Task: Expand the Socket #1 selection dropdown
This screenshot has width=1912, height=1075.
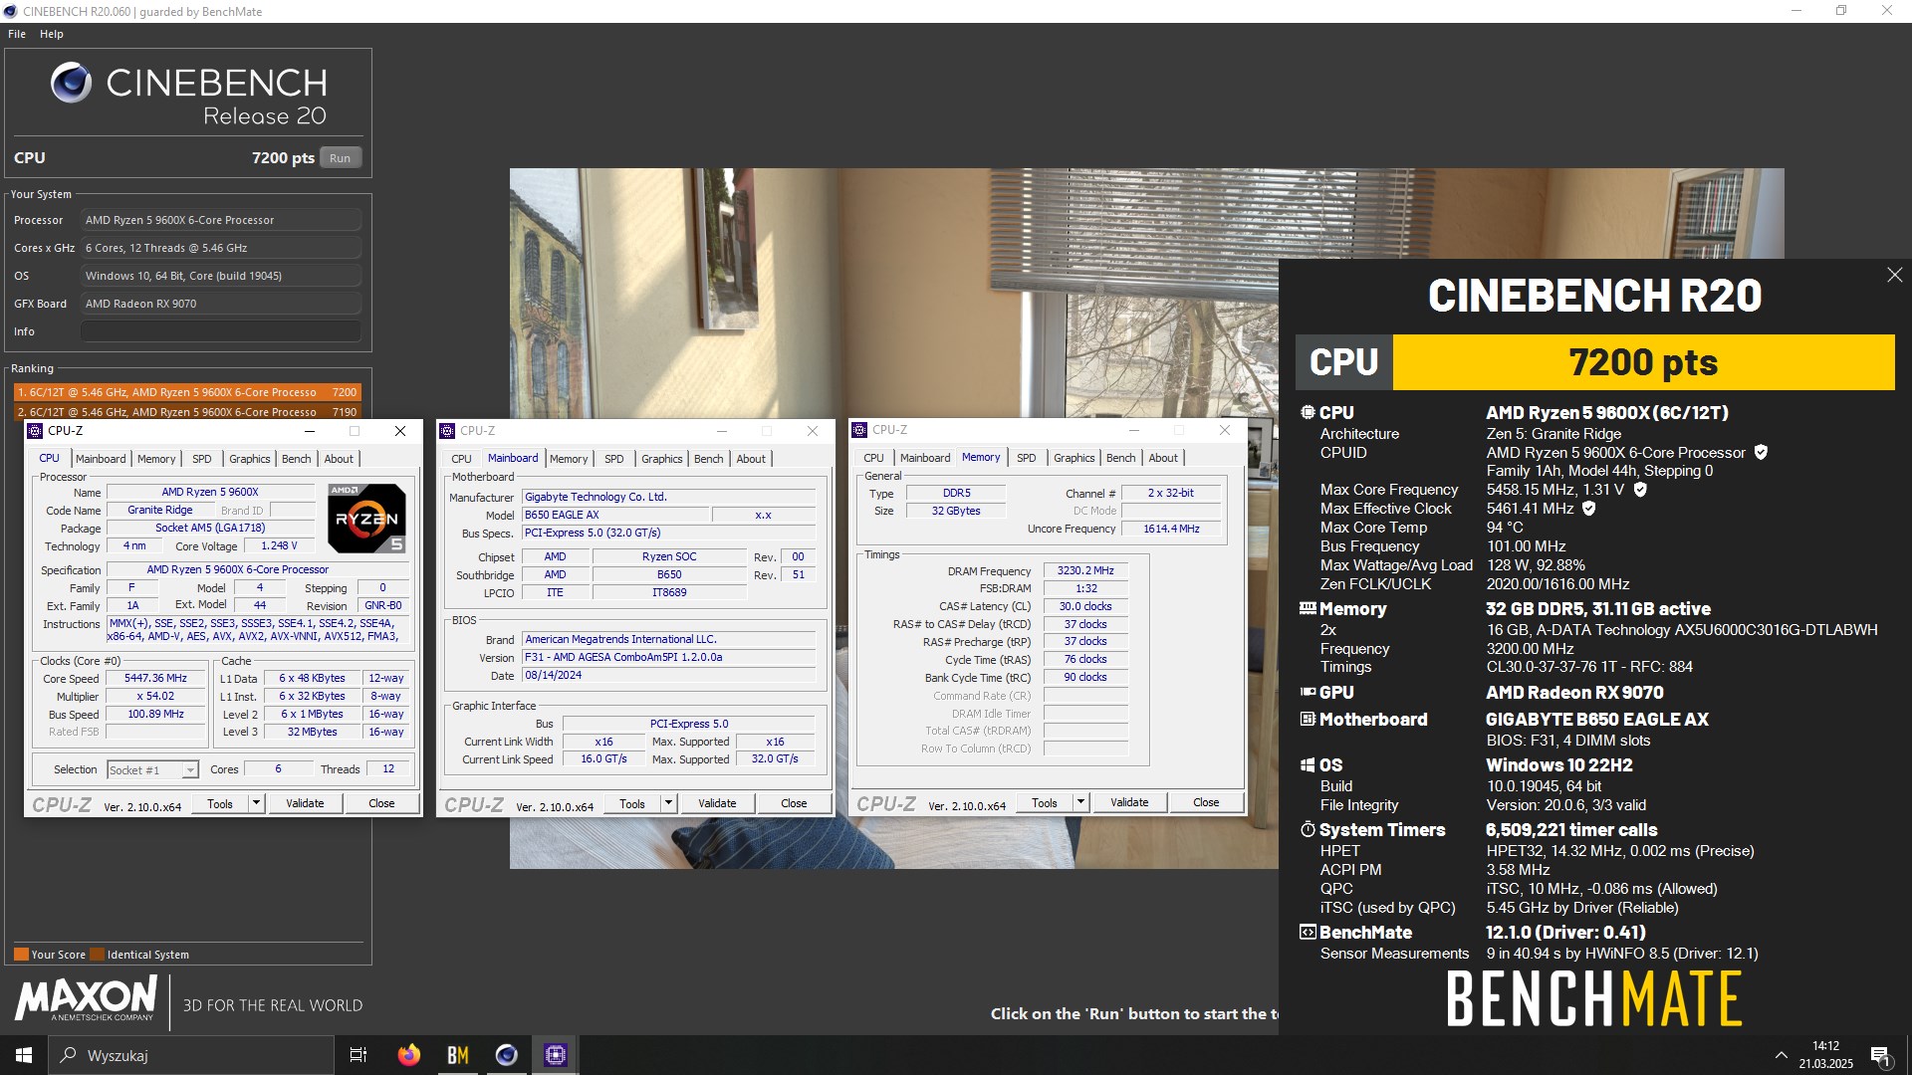Action: point(189,770)
